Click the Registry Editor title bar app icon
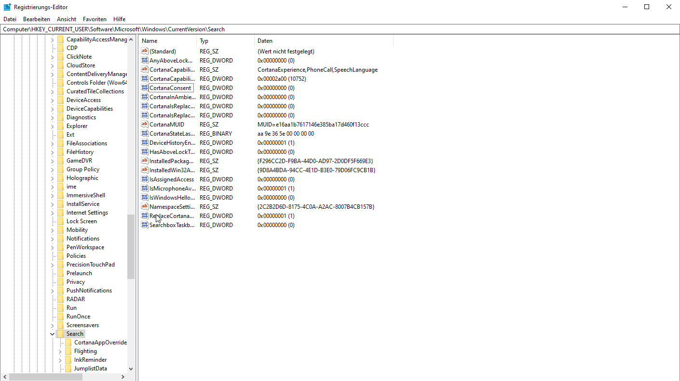 [7, 7]
